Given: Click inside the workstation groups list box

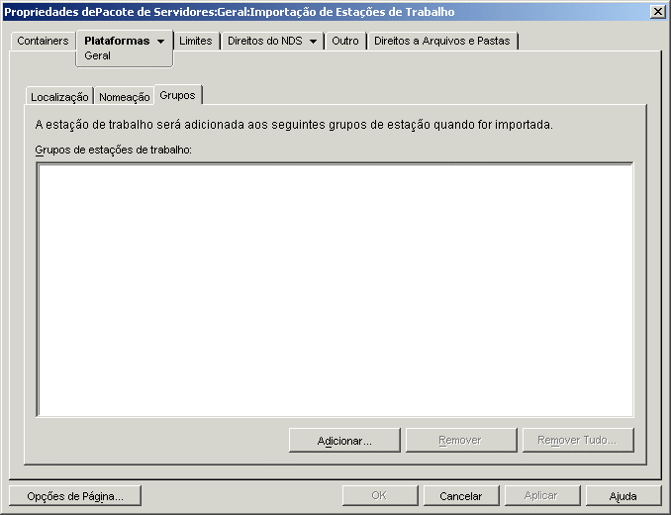Looking at the screenshot, I should pyautogui.click(x=335, y=290).
